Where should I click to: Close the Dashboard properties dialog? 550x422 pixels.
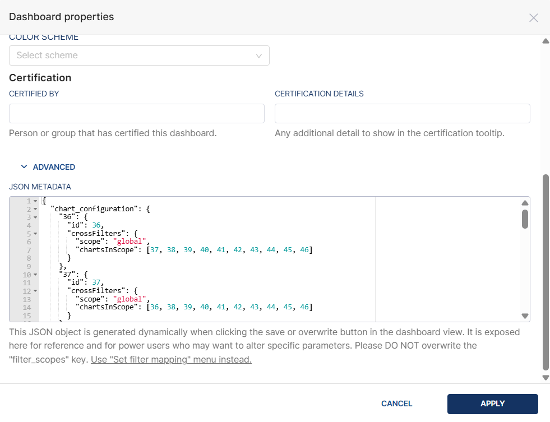[x=533, y=17]
